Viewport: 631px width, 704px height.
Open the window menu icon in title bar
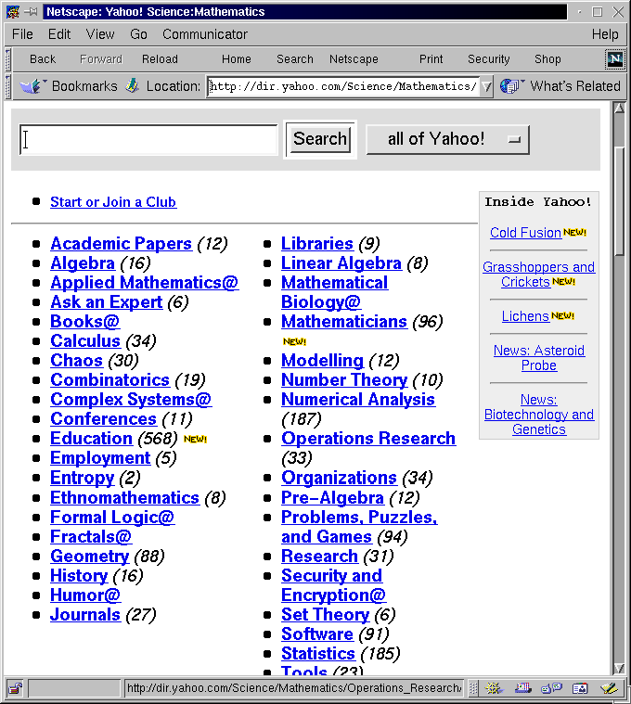tap(13, 12)
